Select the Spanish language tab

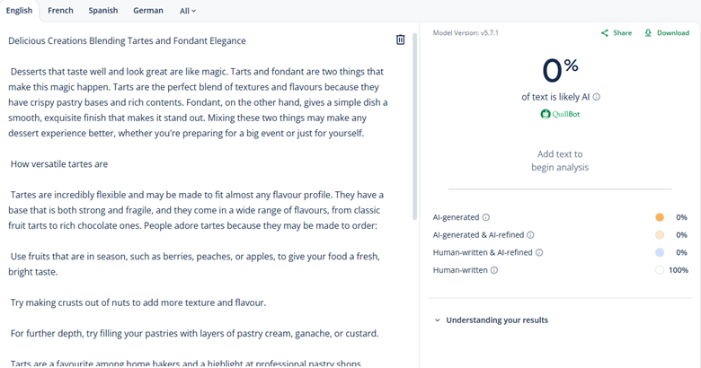103,11
